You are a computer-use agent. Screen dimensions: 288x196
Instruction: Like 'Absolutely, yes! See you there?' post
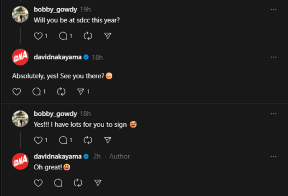tap(16, 91)
